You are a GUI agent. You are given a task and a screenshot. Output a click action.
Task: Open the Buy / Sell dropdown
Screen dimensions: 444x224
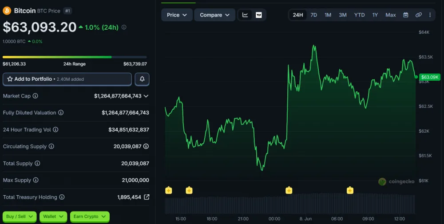[x=20, y=216]
